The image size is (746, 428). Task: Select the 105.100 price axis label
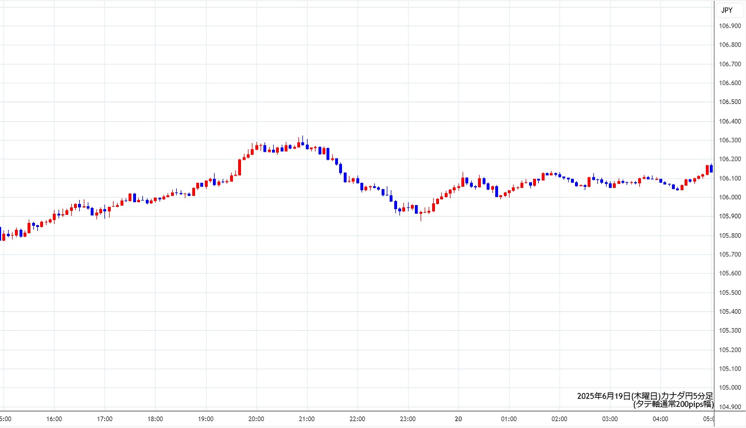(x=730, y=368)
